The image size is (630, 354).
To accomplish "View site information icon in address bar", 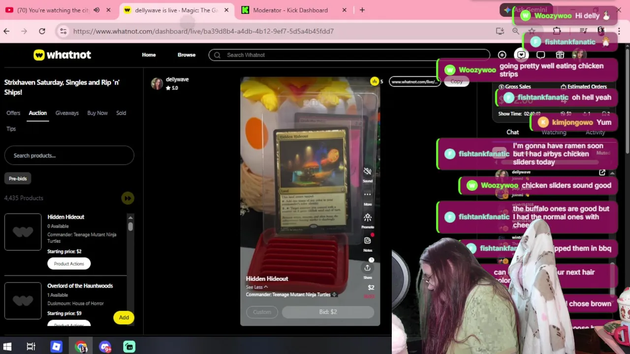I will click(63, 31).
